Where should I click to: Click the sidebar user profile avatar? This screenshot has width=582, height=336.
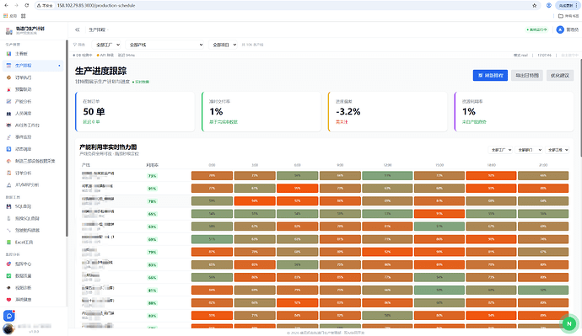coord(8,328)
